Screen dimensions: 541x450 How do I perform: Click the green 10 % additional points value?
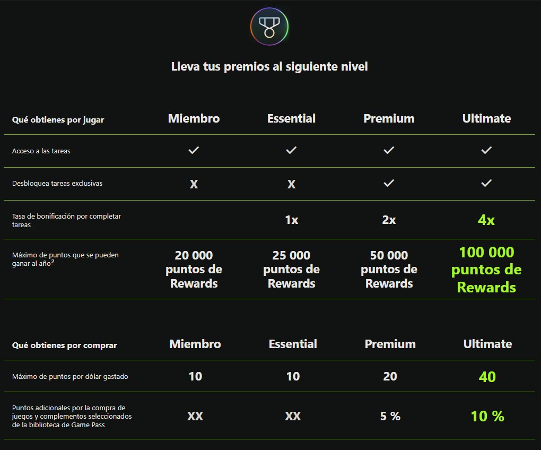[x=487, y=416]
